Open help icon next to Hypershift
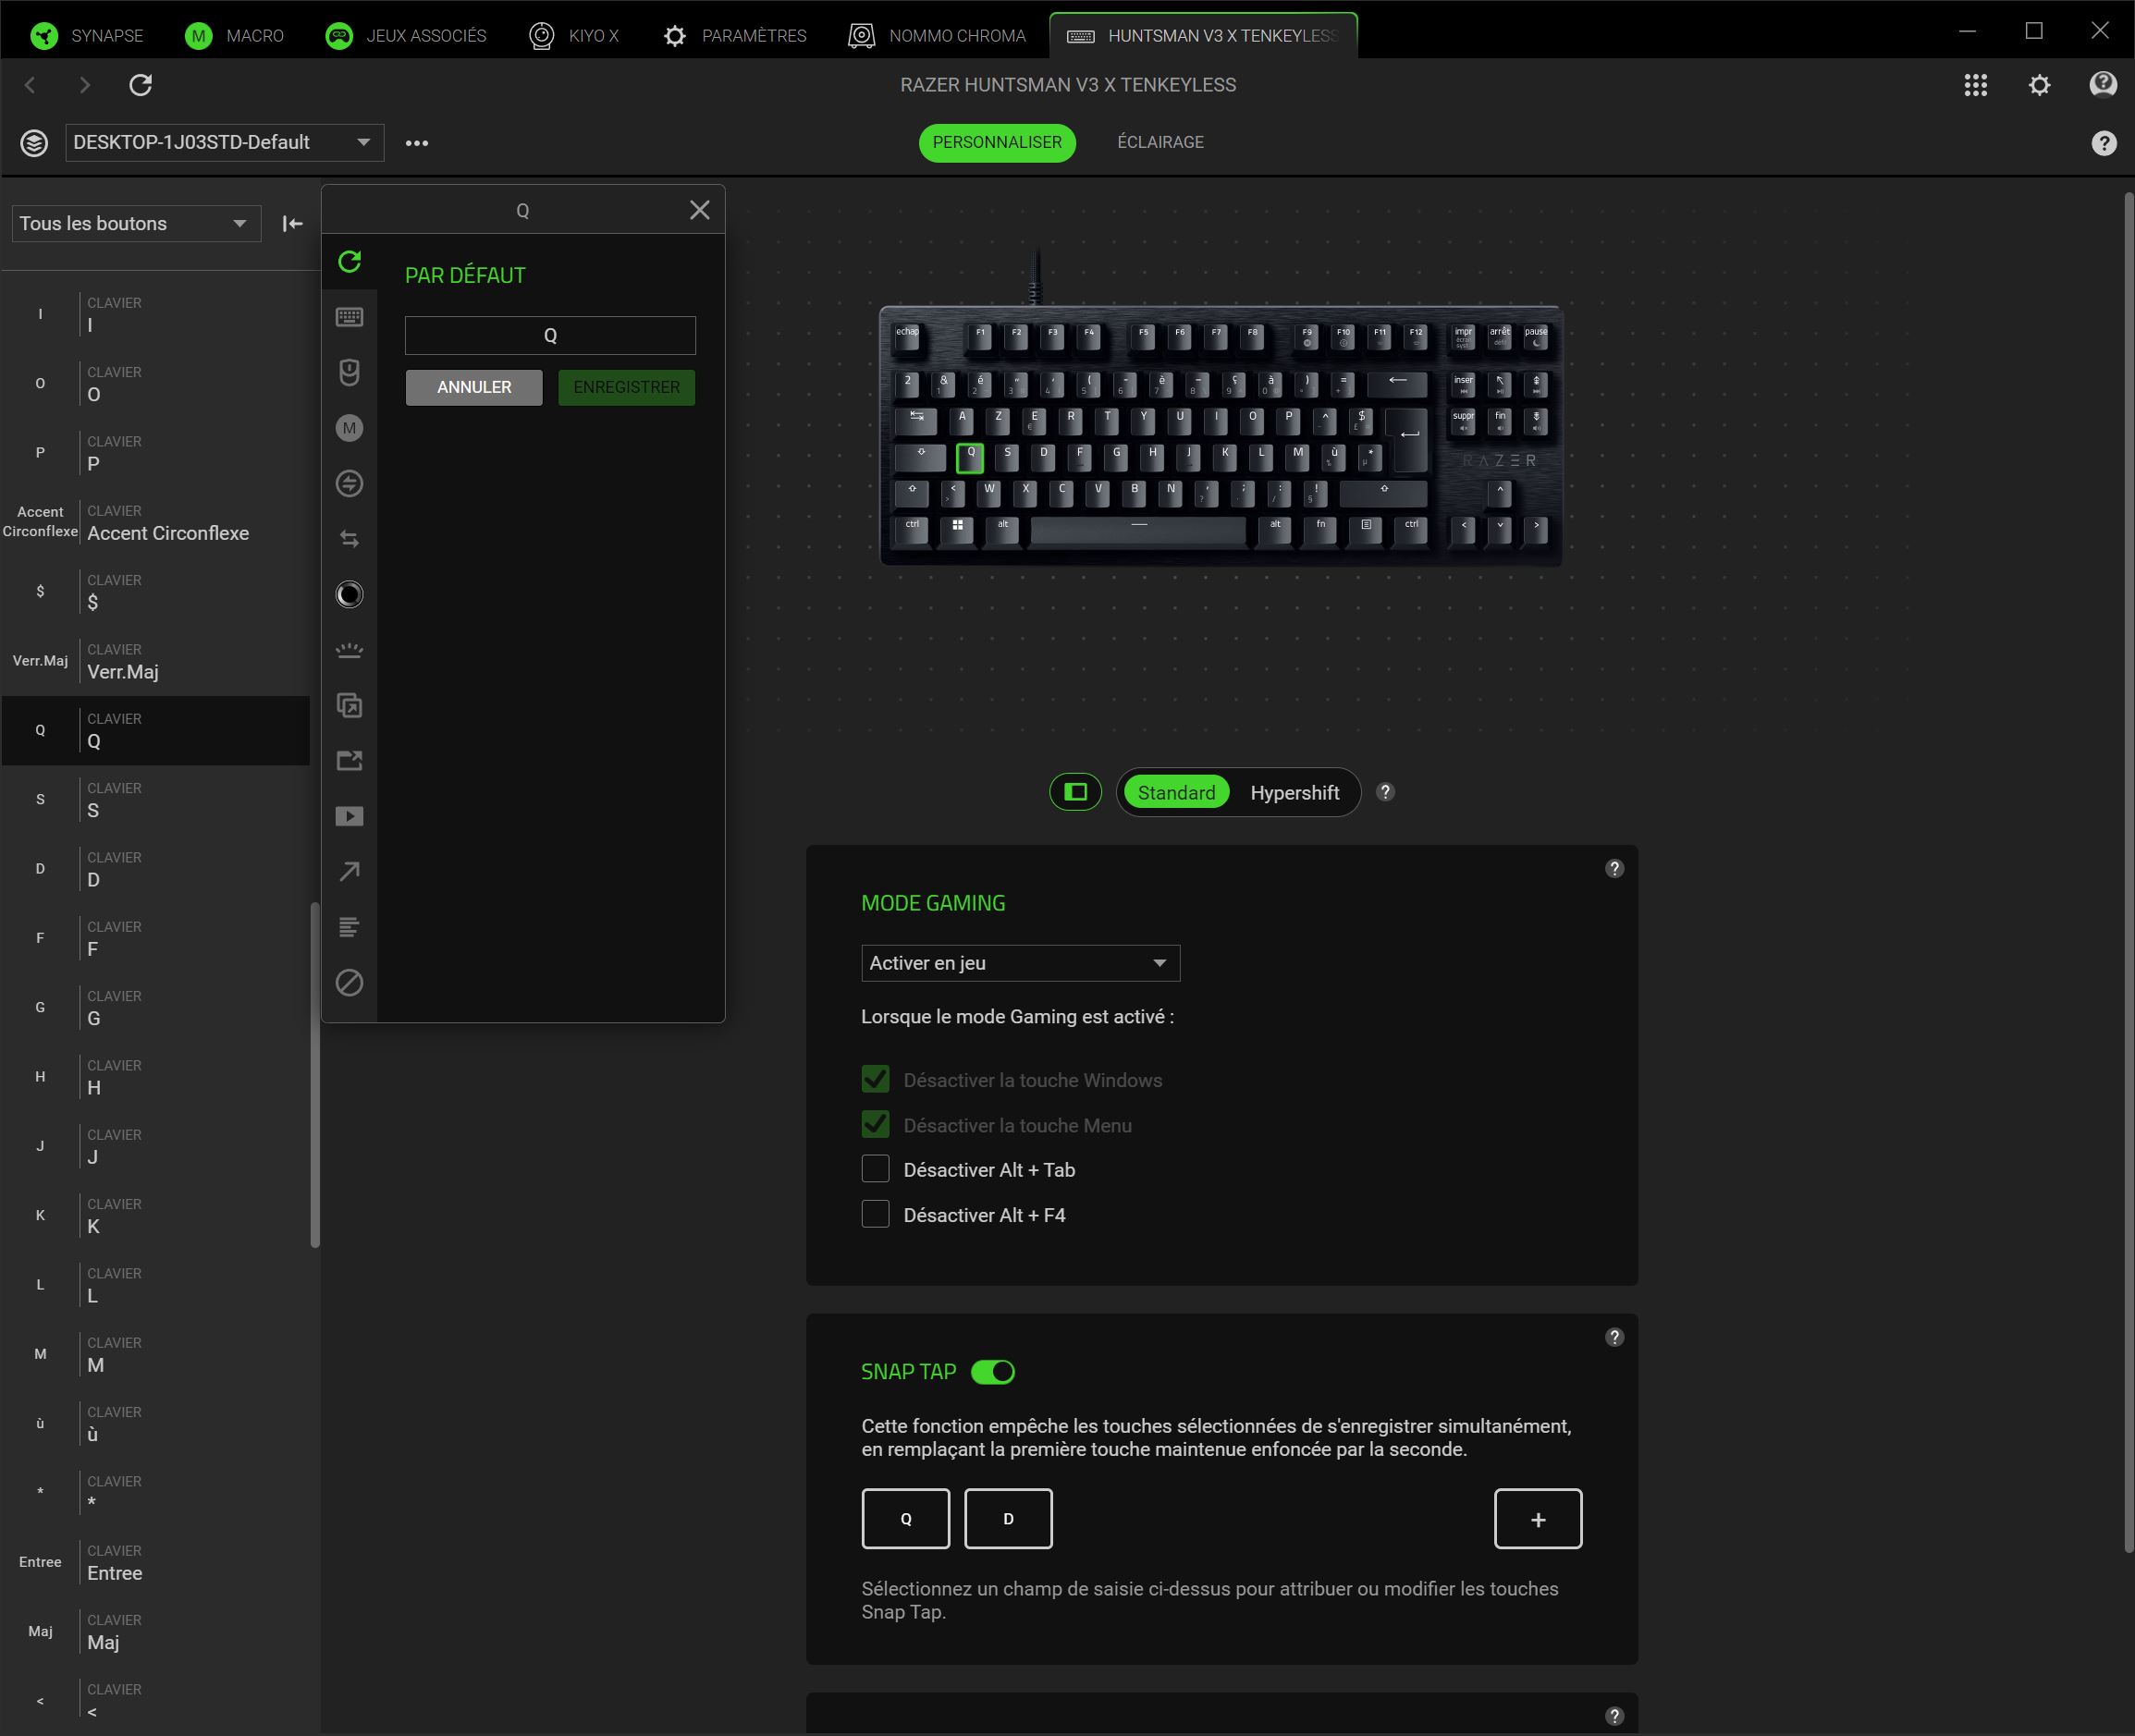 tap(1385, 792)
